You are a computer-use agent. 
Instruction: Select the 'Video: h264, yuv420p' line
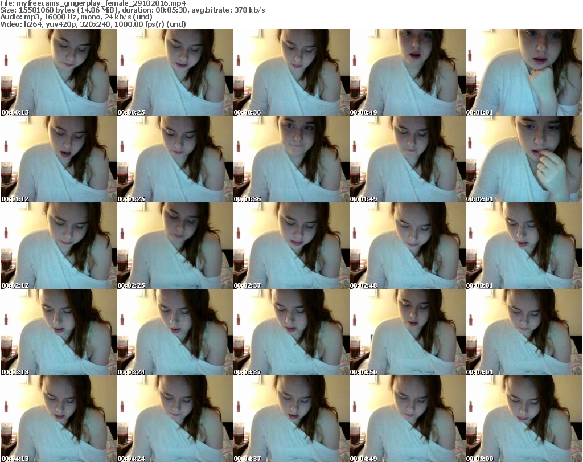(x=93, y=24)
